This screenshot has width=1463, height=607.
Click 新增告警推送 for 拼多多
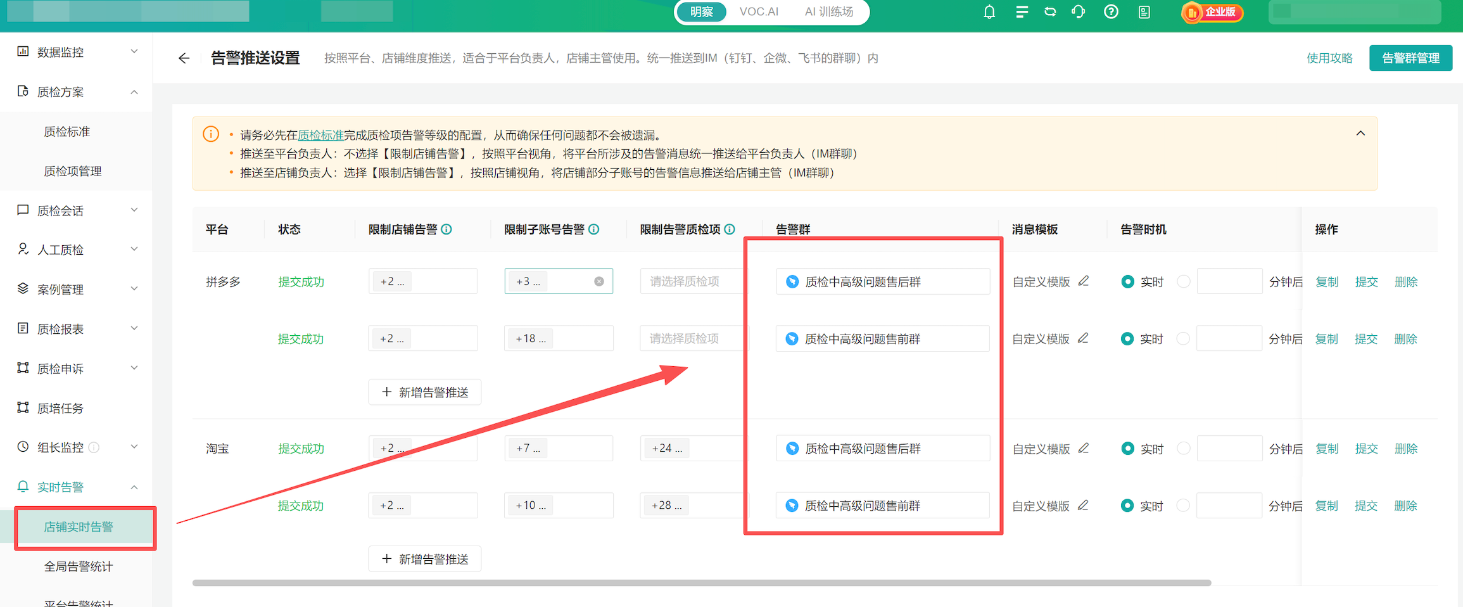click(424, 392)
